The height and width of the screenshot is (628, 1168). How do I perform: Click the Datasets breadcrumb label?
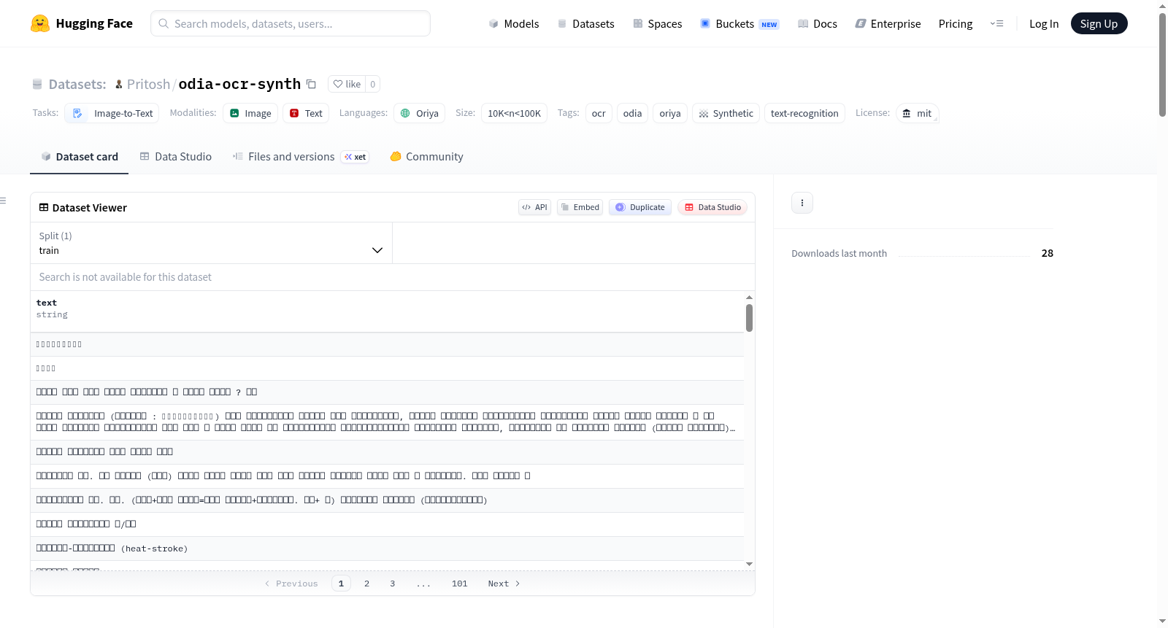(77, 84)
